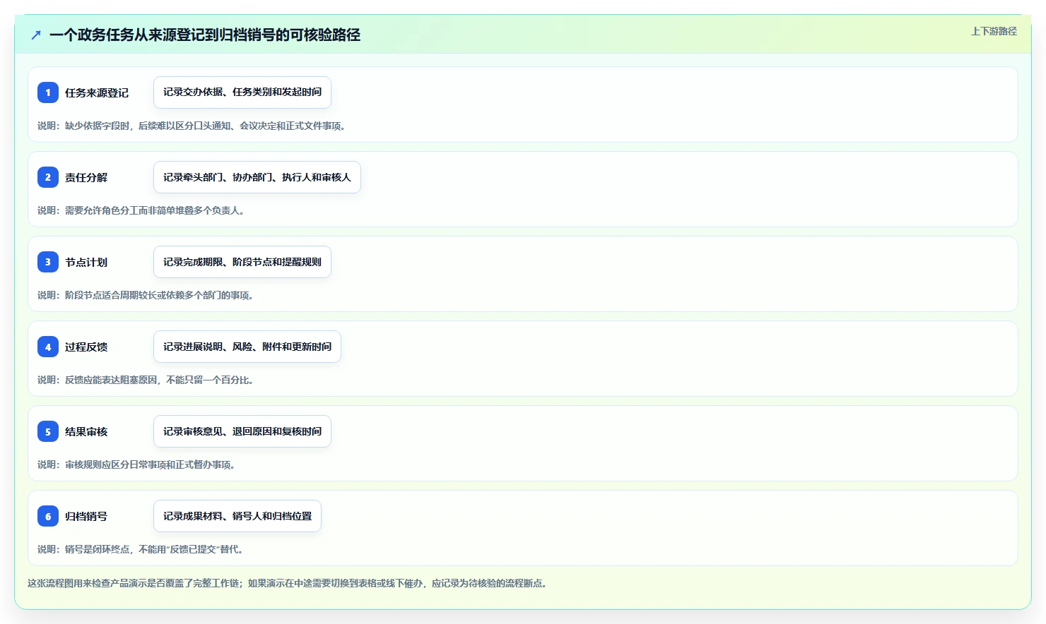1046x624 pixels.
Task: Click the 归档销号 step name
Action: tap(86, 516)
